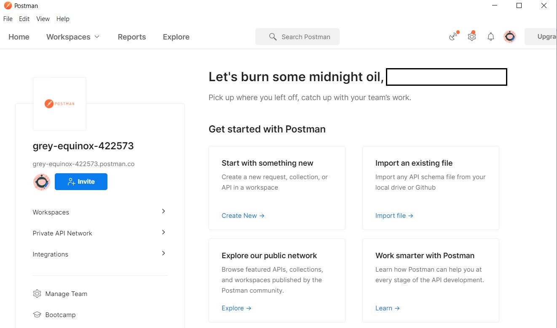Click the Import file link

(394, 216)
